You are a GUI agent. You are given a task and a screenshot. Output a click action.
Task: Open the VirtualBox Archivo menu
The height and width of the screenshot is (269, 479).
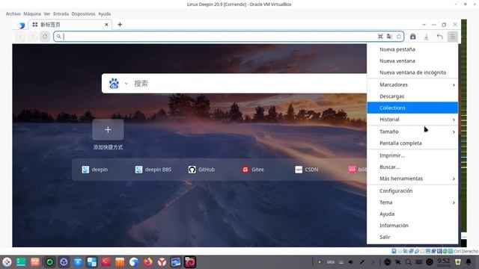click(x=13, y=13)
